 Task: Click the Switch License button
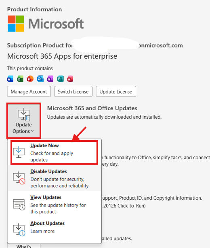(73, 92)
